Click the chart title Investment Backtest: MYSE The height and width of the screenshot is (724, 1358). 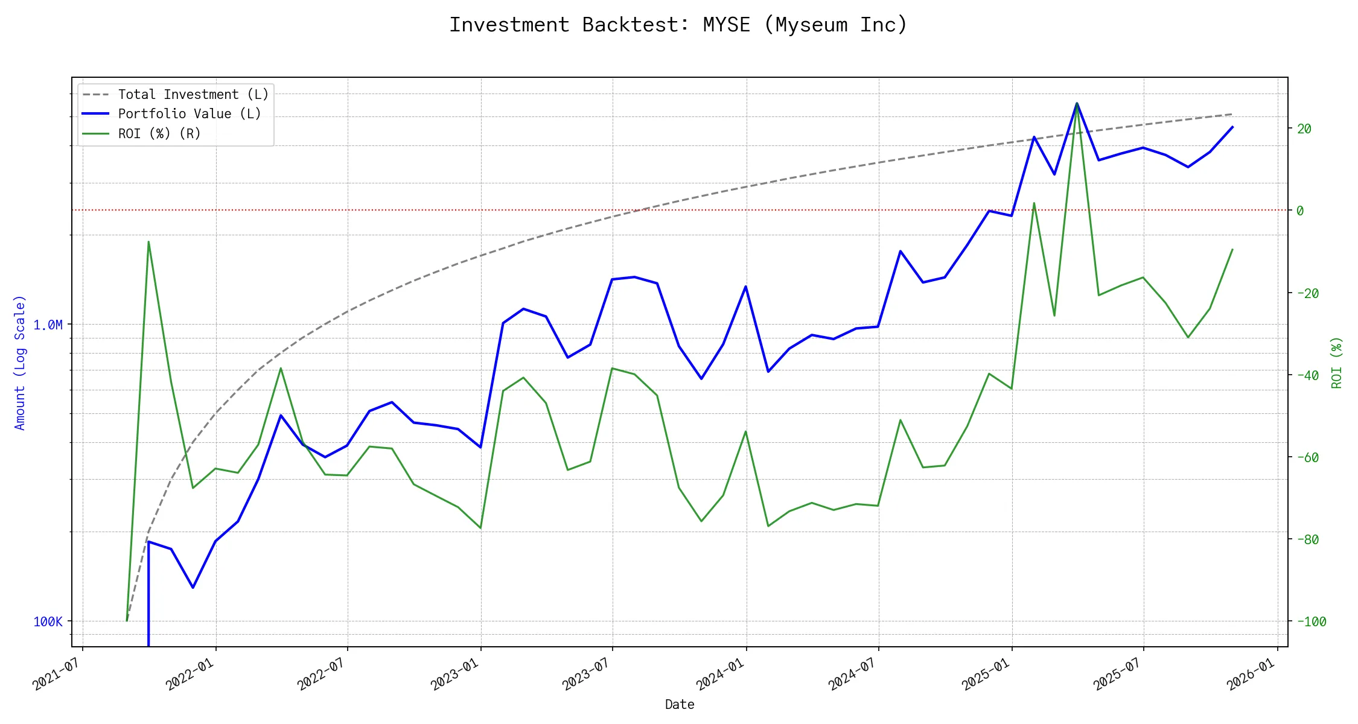(678, 25)
